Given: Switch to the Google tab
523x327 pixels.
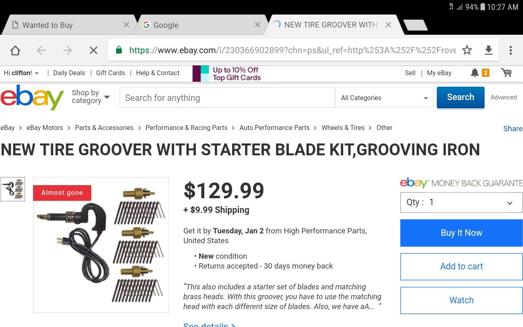Looking at the screenshot, I should pyautogui.click(x=166, y=25).
